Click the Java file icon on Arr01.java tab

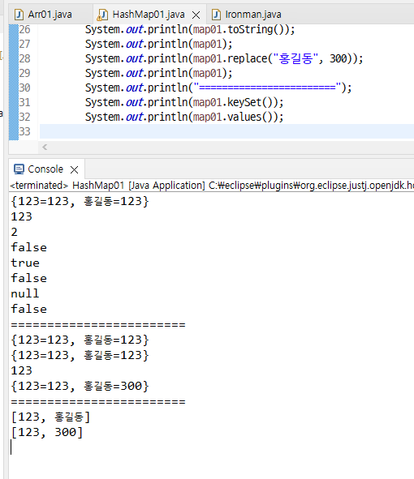pyautogui.click(x=19, y=15)
